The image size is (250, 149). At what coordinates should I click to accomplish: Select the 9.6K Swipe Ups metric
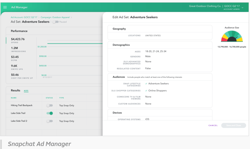click(17, 67)
